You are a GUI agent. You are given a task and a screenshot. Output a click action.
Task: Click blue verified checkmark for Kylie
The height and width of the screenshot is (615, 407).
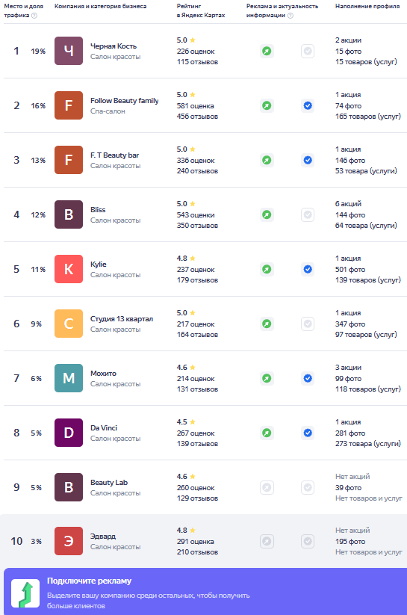pyautogui.click(x=308, y=269)
